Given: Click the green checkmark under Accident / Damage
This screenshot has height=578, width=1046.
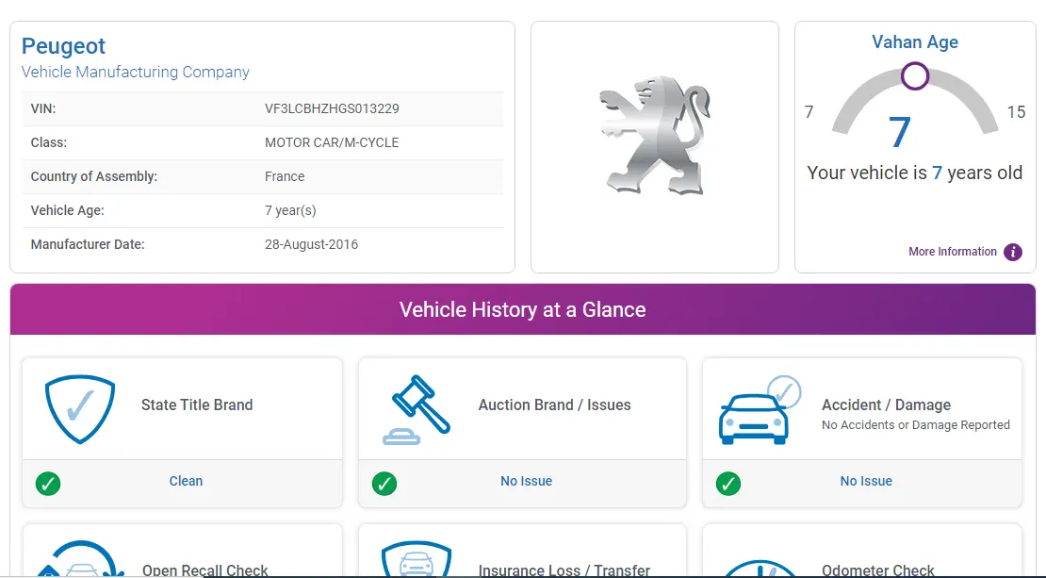Looking at the screenshot, I should click(727, 483).
